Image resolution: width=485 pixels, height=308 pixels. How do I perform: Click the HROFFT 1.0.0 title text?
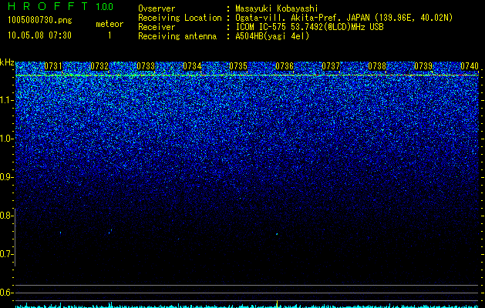click(60, 6)
